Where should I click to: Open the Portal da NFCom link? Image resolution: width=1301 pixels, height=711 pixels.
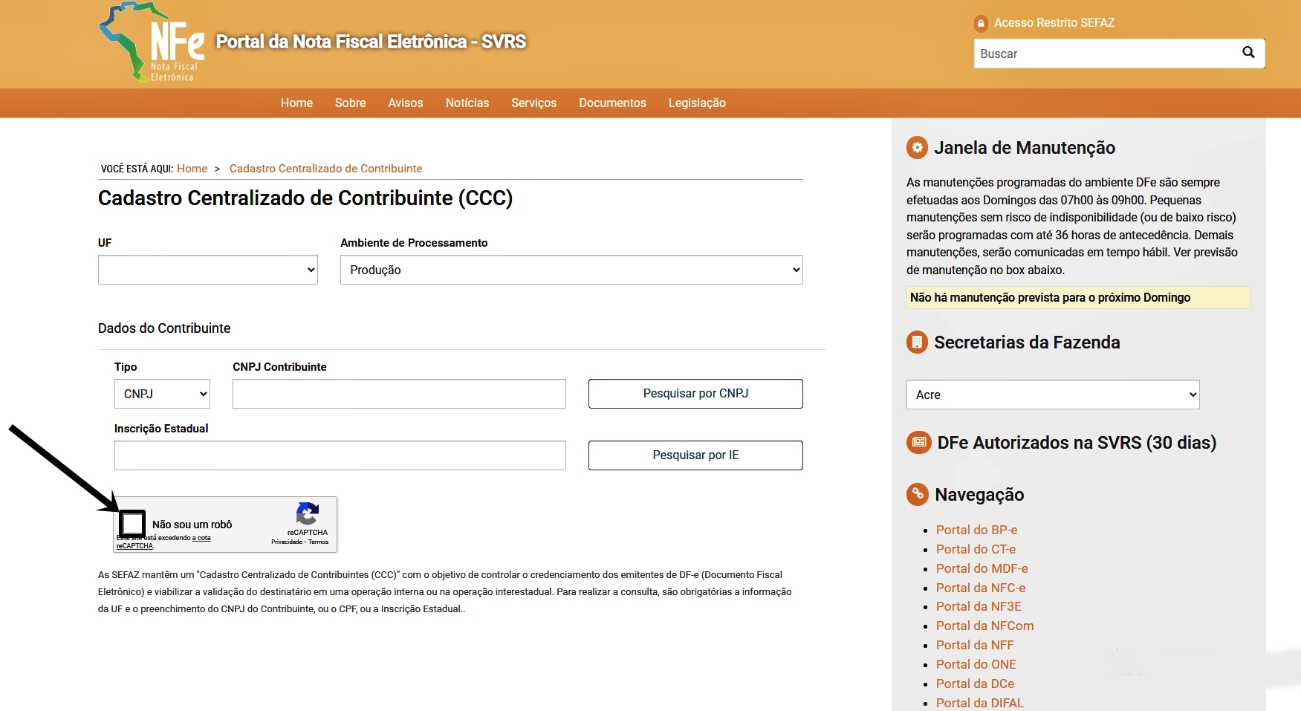click(x=985, y=626)
